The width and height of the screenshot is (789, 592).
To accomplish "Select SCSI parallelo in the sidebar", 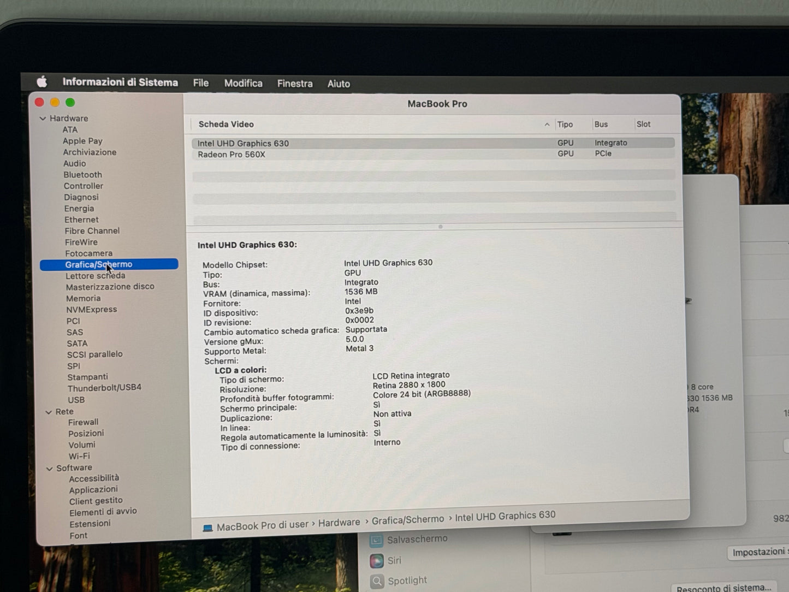I will tap(94, 354).
